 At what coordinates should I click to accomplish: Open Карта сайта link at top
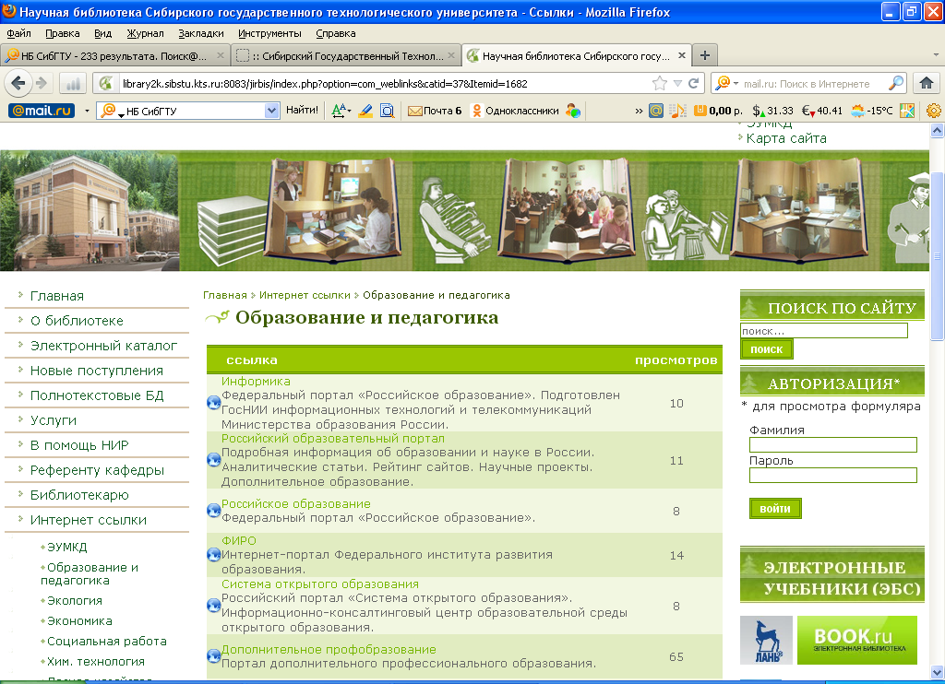coord(786,138)
